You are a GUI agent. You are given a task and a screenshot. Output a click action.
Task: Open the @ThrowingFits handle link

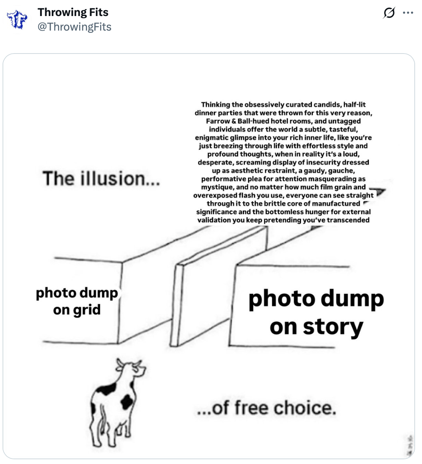(74, 27)
